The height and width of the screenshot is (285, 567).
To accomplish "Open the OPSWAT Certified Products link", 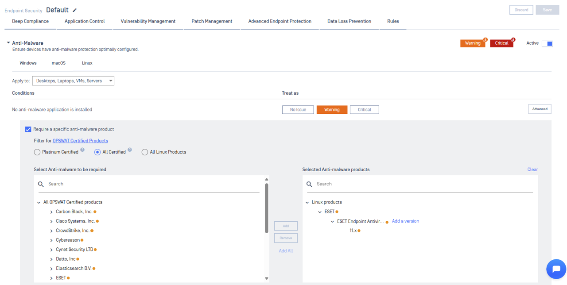I will point(80,141).
